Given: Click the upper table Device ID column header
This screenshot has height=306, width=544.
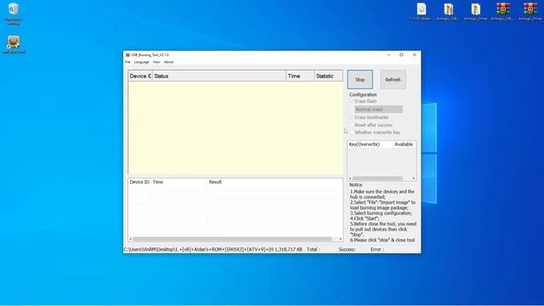Looking at the screenshot, I should [x=140, y=76].
